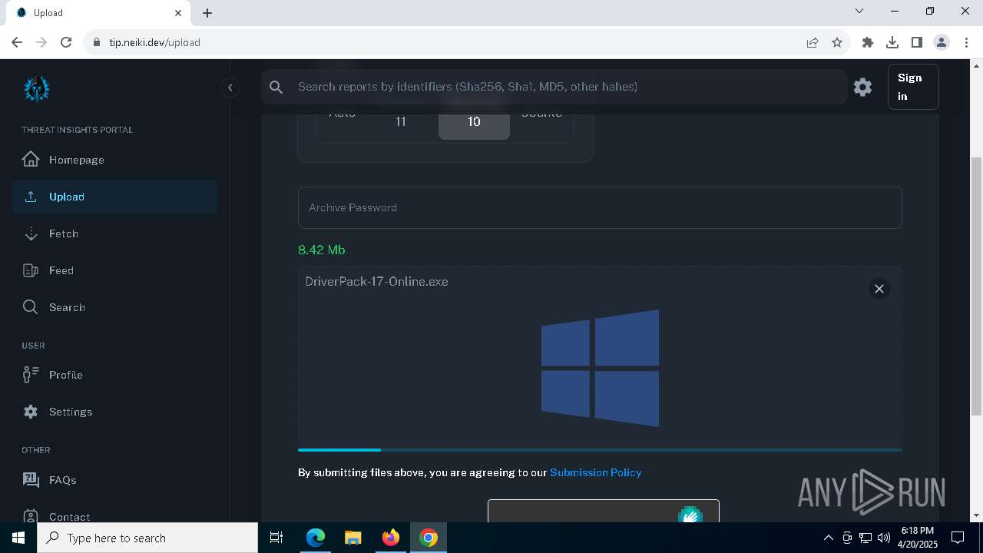Click the sidebar Settings gear icon
Screen dimensions: 983x553
pyautogui.click(x=31, y=412)
